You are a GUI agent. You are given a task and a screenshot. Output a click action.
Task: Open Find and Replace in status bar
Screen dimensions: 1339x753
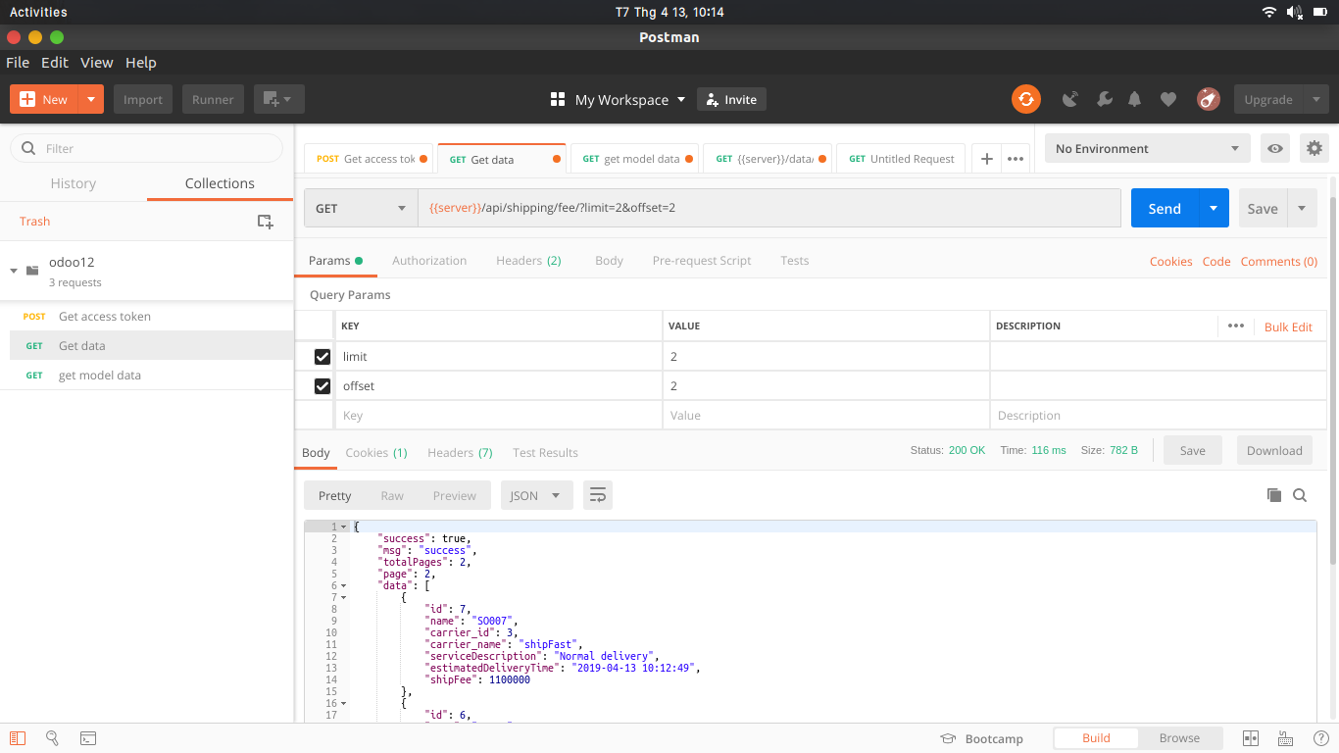(53, 738)
